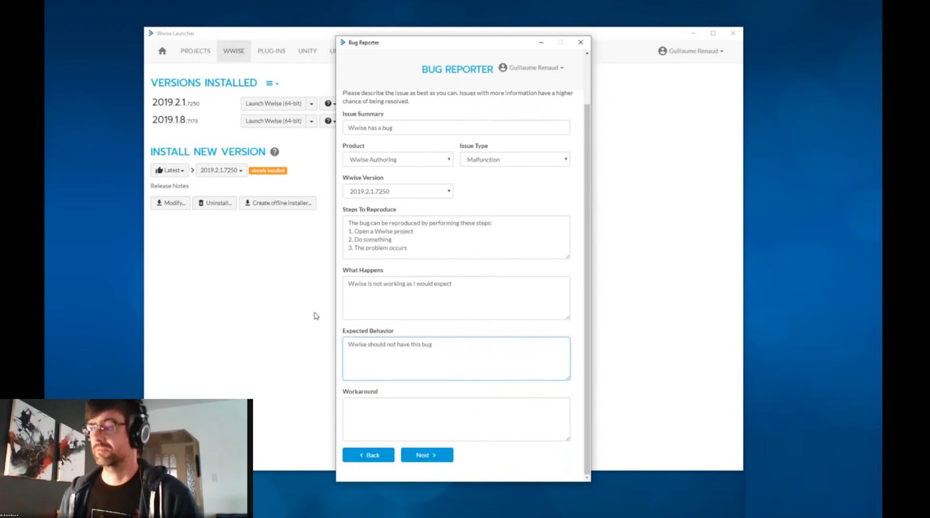Open the Issue Type dropdown showing Malfunction
Image resolution: width=930 pixels, height=518 pixels.
pos(515,159)
